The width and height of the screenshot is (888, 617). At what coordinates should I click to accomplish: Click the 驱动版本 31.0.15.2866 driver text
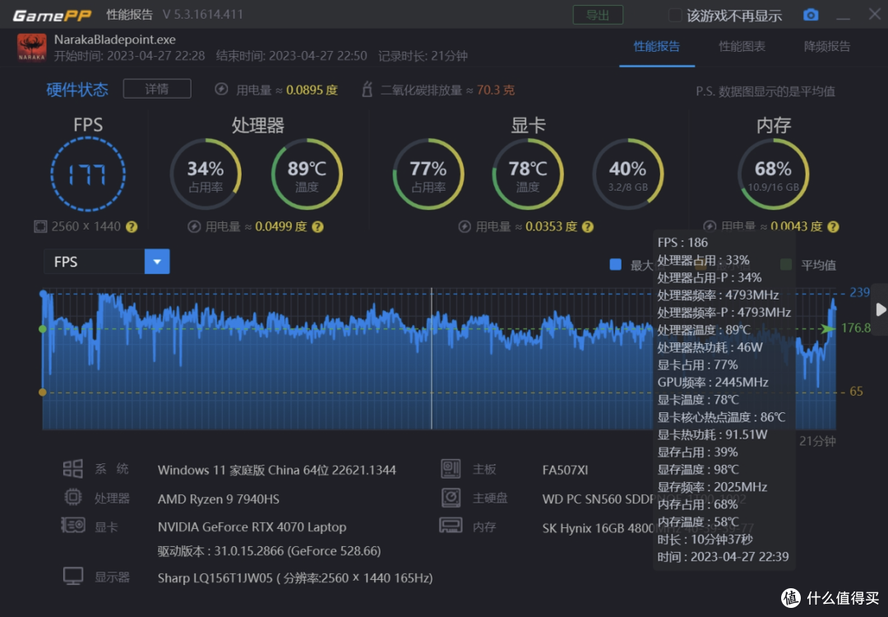pyautogui.click(x=269, y=550)
